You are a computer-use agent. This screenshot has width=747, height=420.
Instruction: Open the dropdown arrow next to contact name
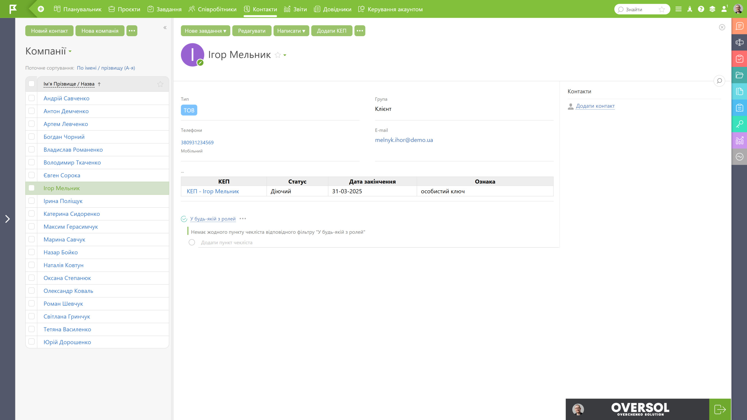click(285, 55)
